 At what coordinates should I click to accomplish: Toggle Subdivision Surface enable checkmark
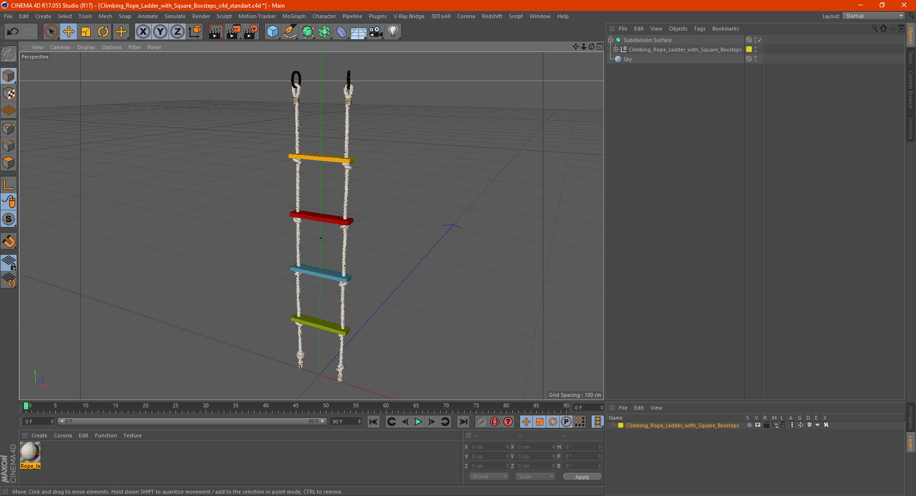tap(760, 40)
